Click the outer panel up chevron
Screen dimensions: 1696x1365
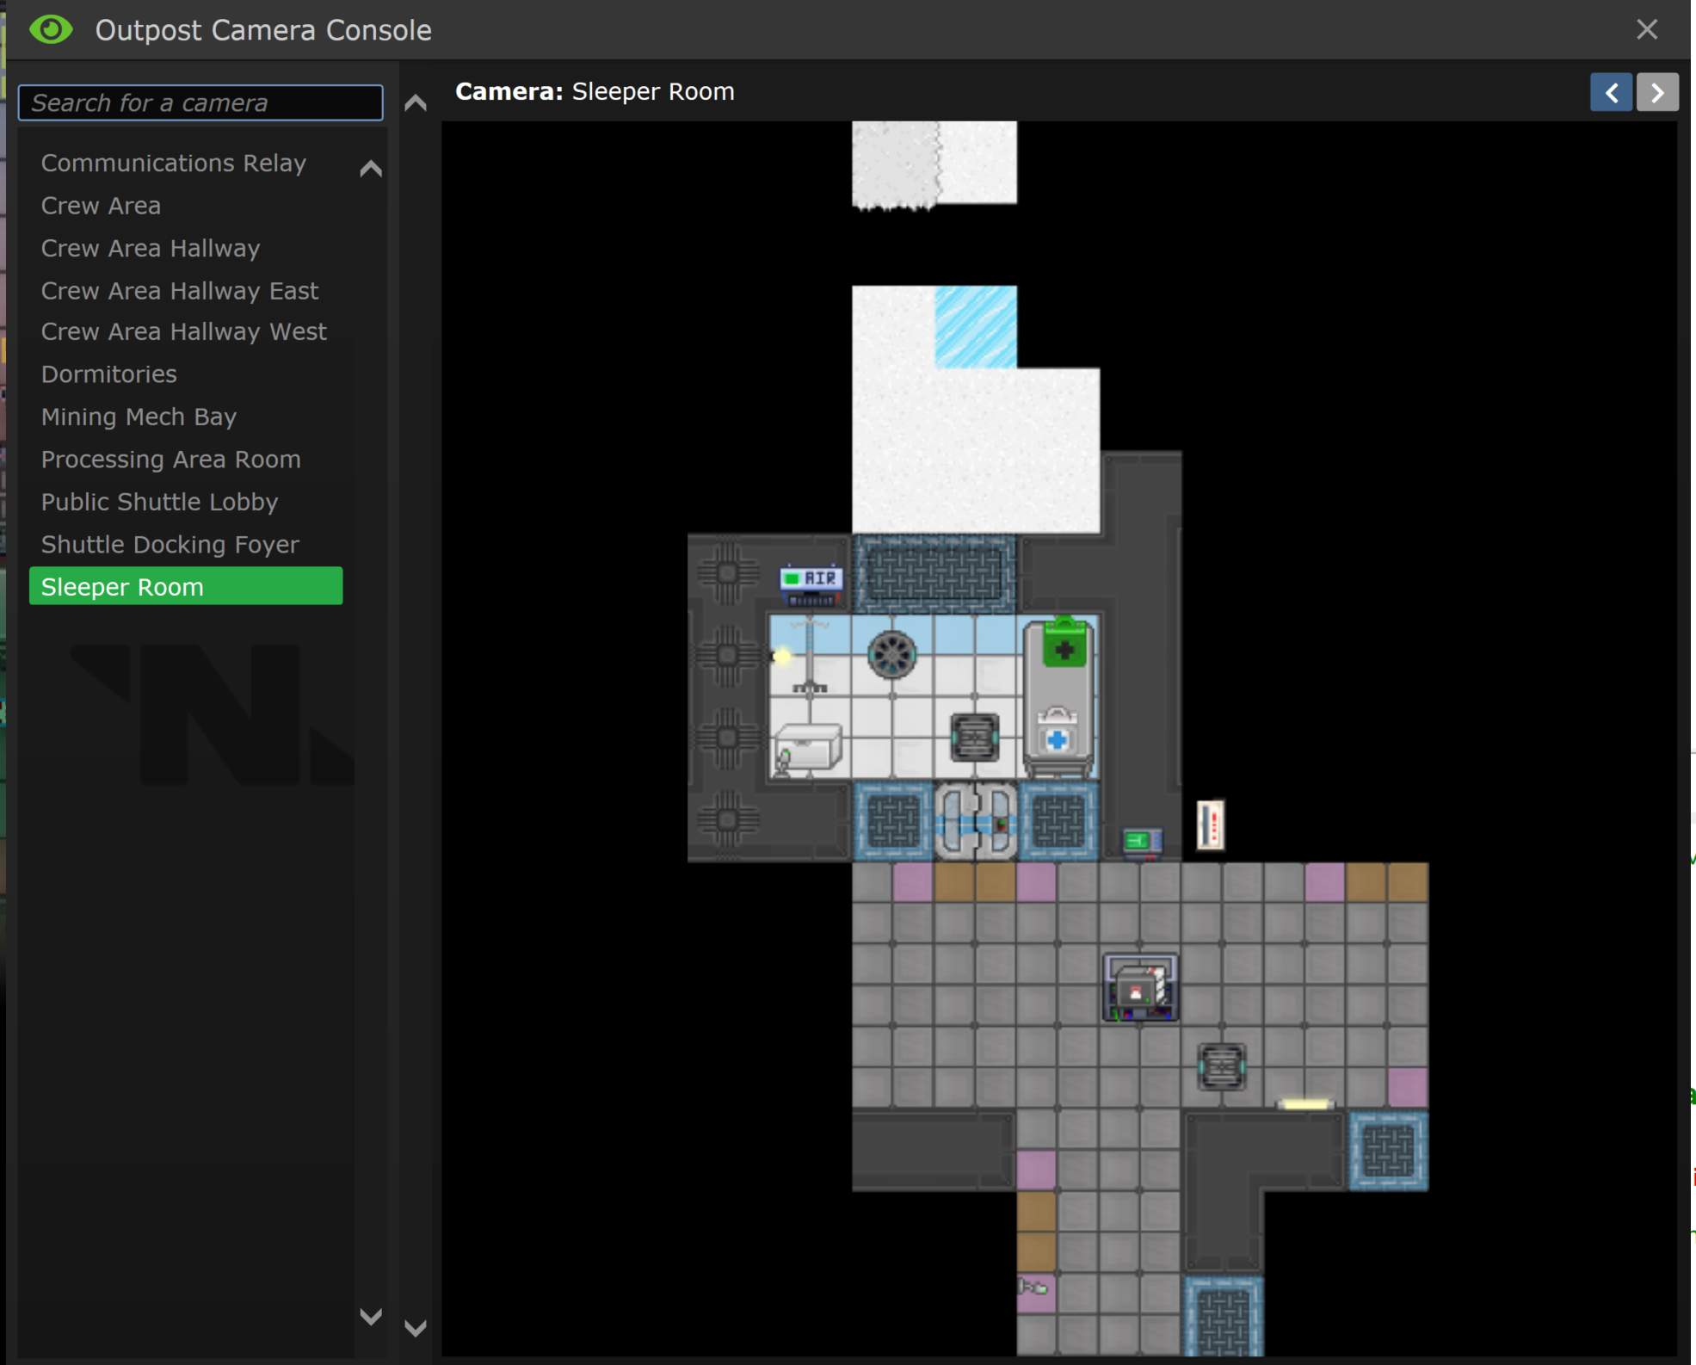coord(416,103)
